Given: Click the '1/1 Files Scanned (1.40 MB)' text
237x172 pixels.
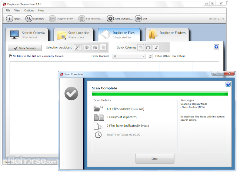Looking at the screenshot, I should point(126,109).
